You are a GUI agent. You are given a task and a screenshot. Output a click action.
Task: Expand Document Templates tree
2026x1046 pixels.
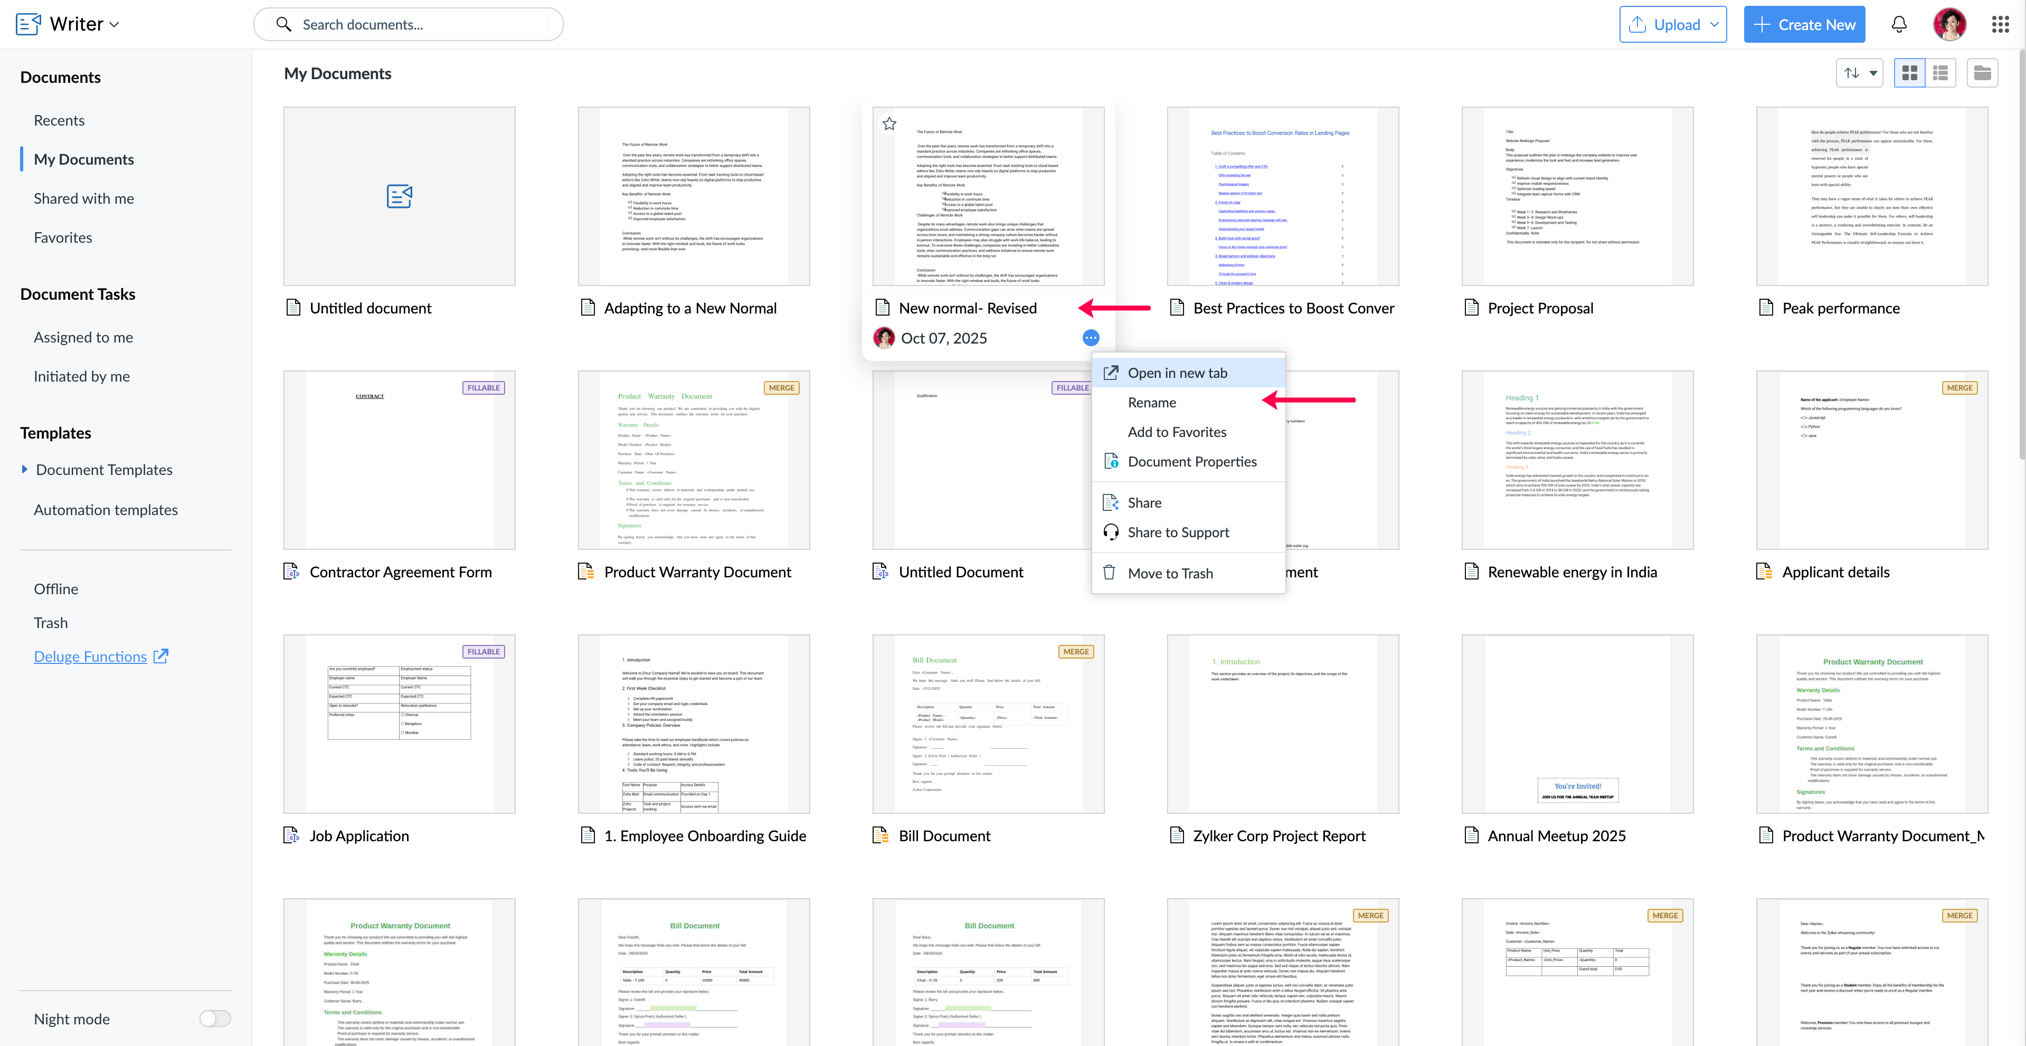tap(24, 470)
